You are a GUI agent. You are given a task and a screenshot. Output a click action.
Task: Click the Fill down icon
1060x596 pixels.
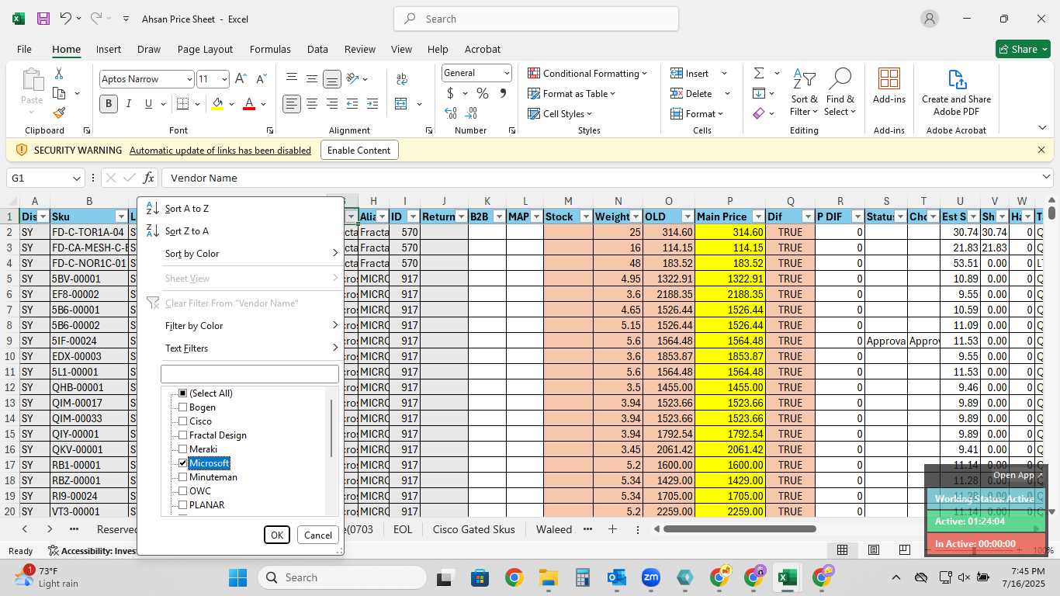coord(759,93)
